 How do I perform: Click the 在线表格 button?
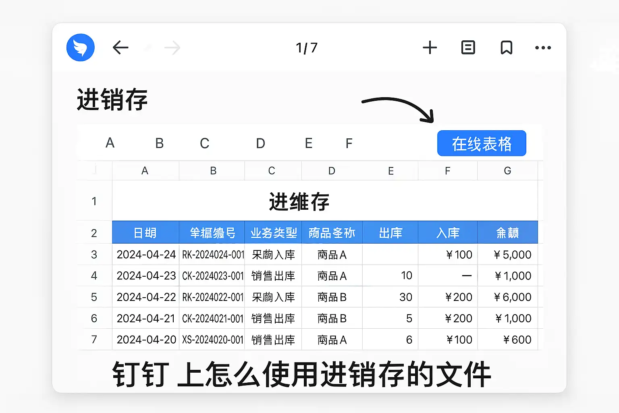[x=482, y=143]
